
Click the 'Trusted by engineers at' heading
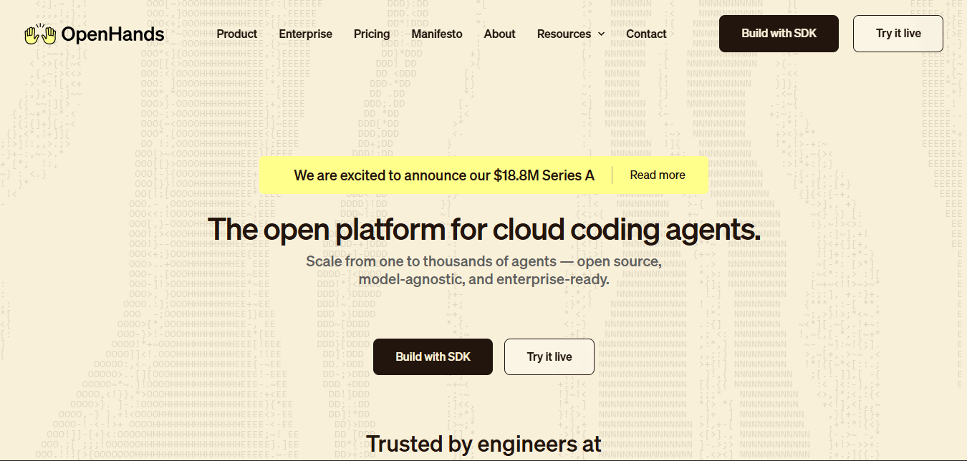point(483,444)
